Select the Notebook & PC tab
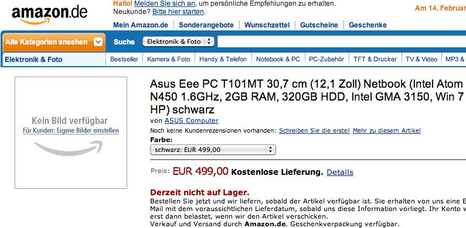Viewport: 466px width, 228px height. point(278,59)
